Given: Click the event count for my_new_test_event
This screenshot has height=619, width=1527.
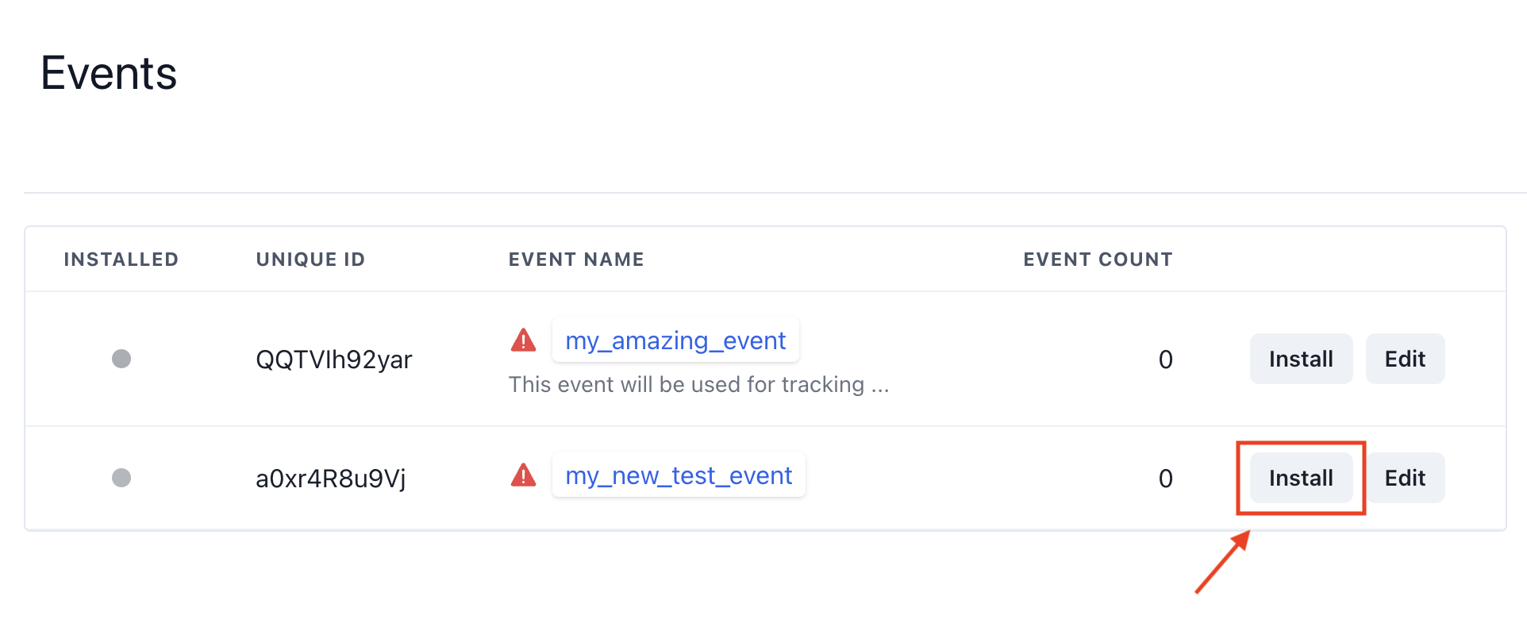Looking at the screenshot, I should [1165, 479].
